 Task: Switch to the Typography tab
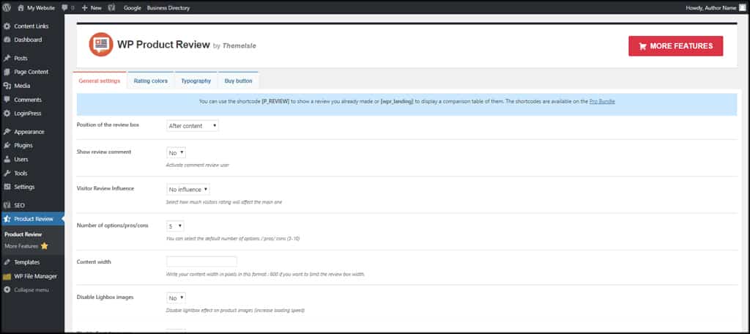pyautogui.click(x=196, y=81)
